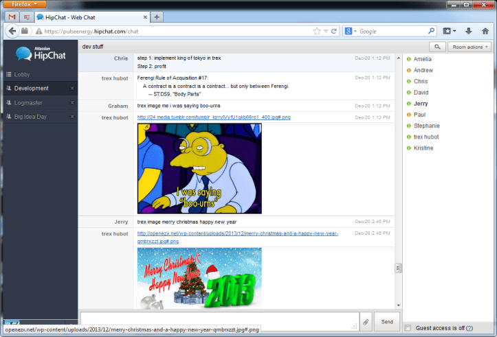
Task: Toggle the guest access checkbox
Action: coord(408,328)
